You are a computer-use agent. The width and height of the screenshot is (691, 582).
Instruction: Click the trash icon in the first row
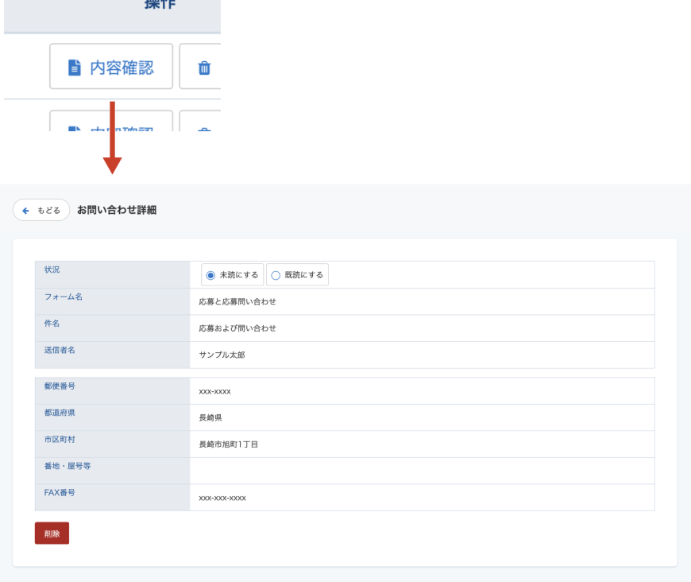(204, 68)
